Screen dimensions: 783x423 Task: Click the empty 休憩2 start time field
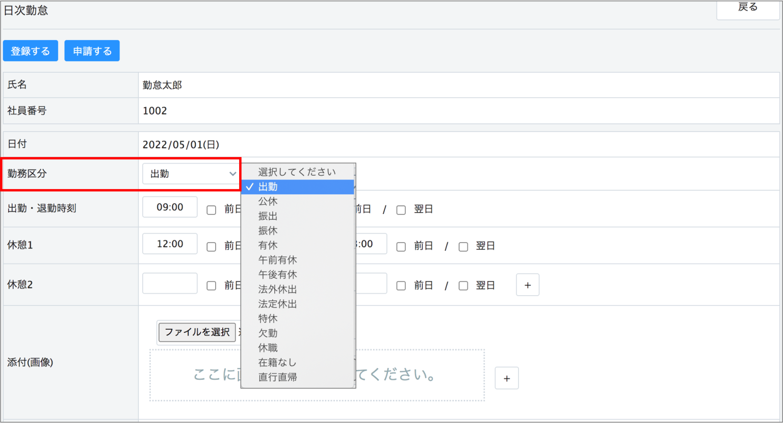tap(170, 283)
